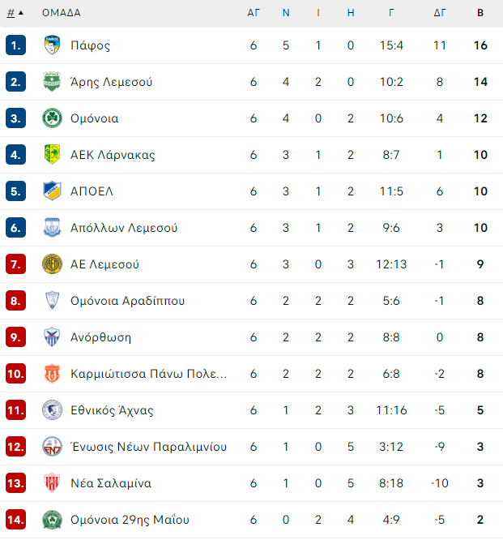Screen dimensions: 503x540
Task: Click the ΑΕ Λεμεσού round yellow crest
Action: coord(52,264)
